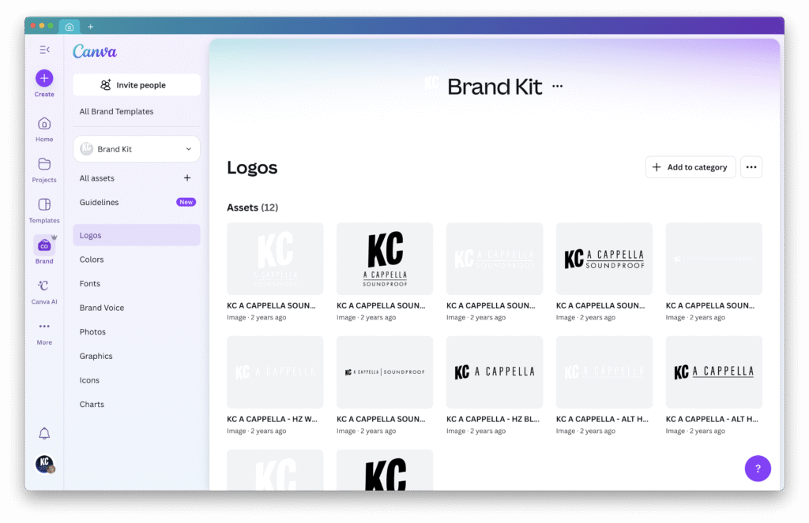809x523 pixels.
Task: Open All Brand Templates link
Action: pyautogui.click(x=117, y=111)
